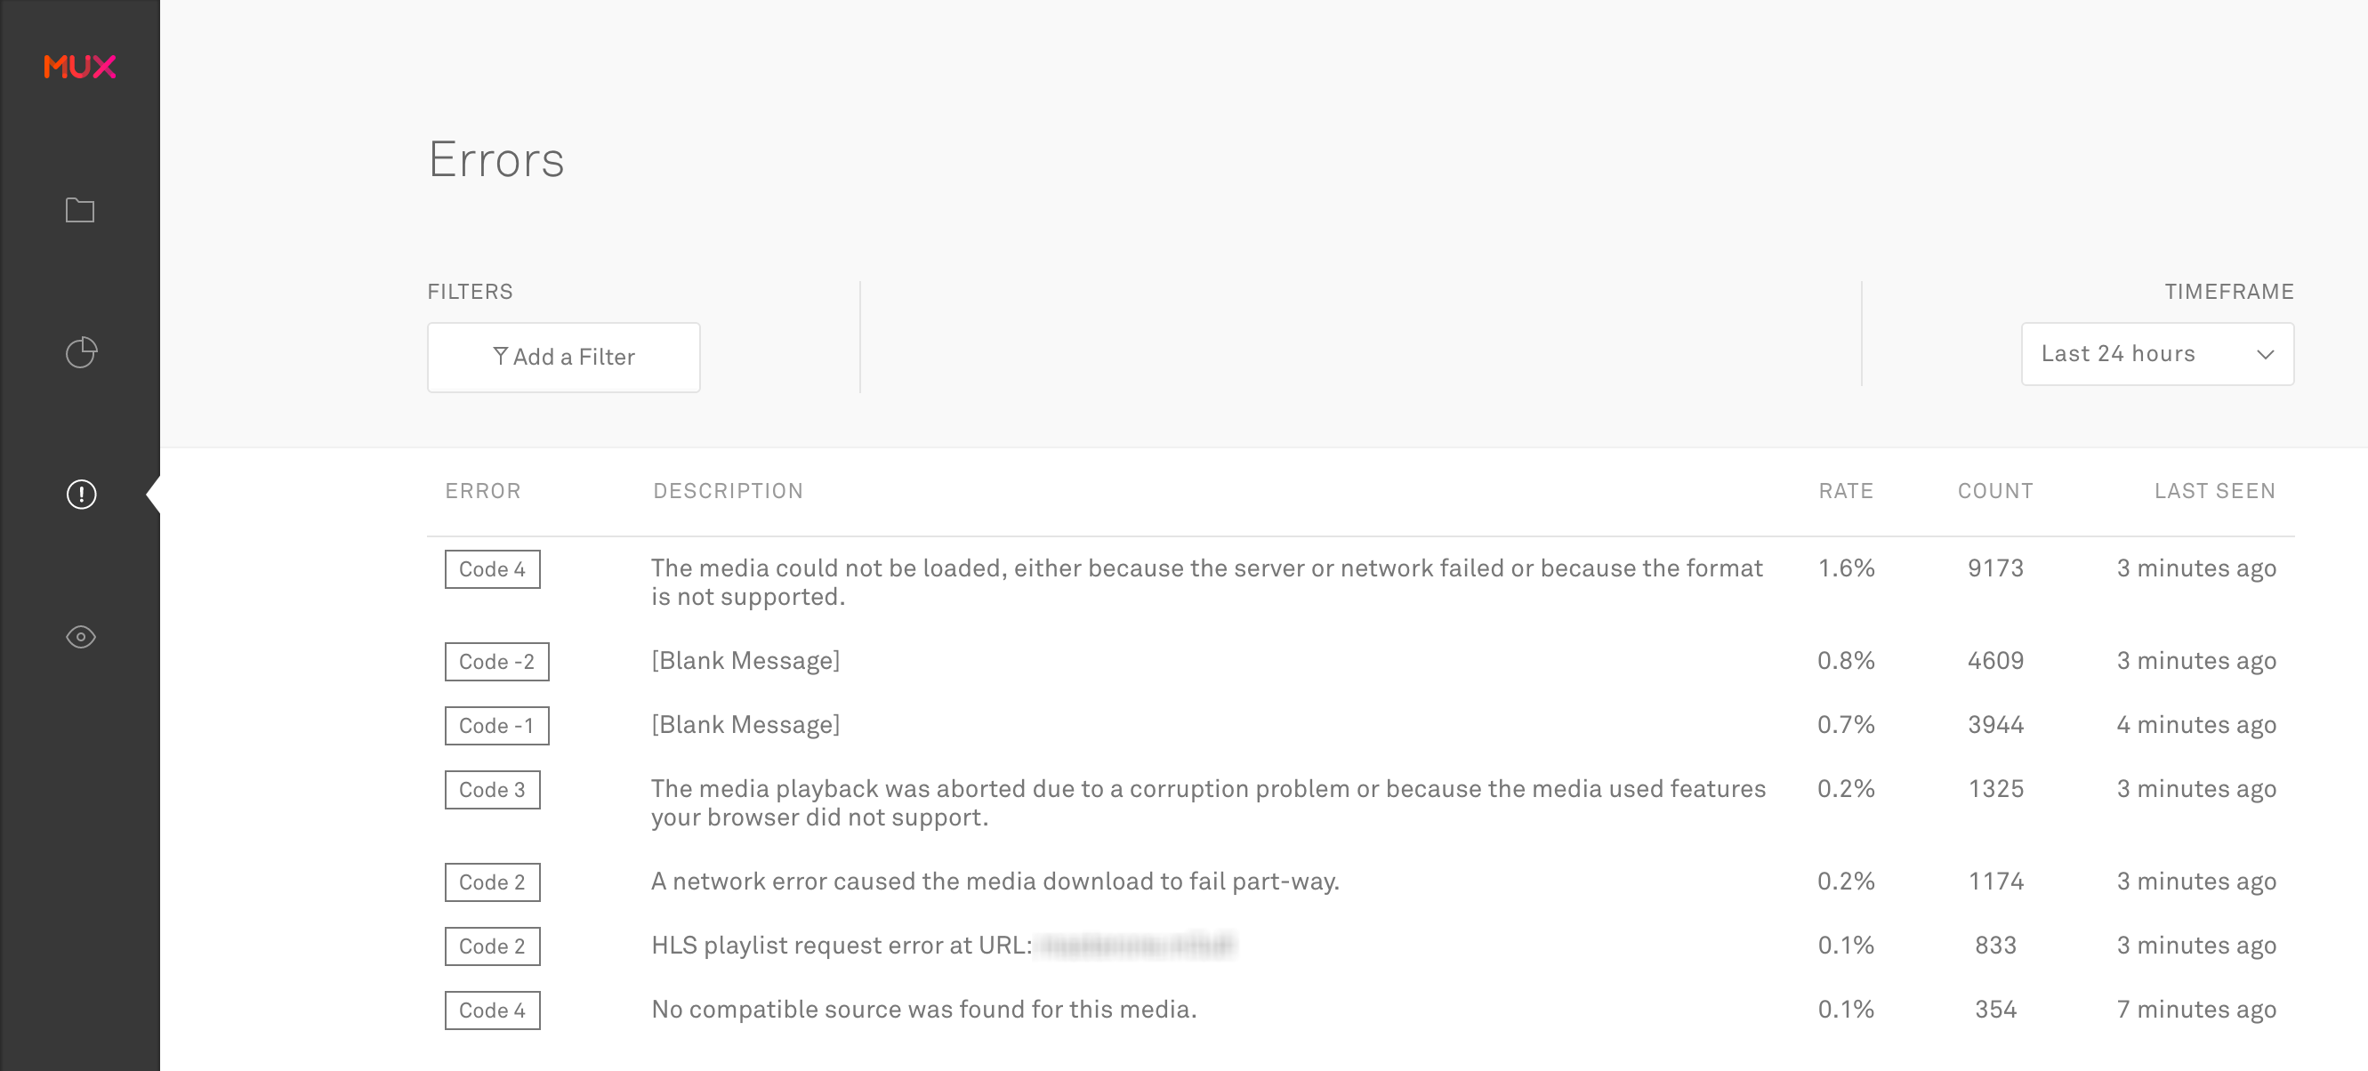Open the No compatible source error row
This screenshot has width=2368, height=1071.
(x=924, y=1010)
